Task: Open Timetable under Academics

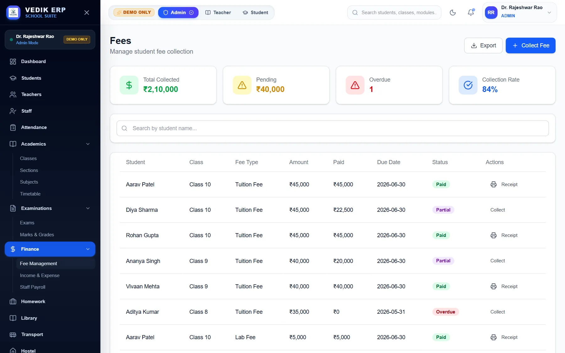Action: [x=56, y=194]
